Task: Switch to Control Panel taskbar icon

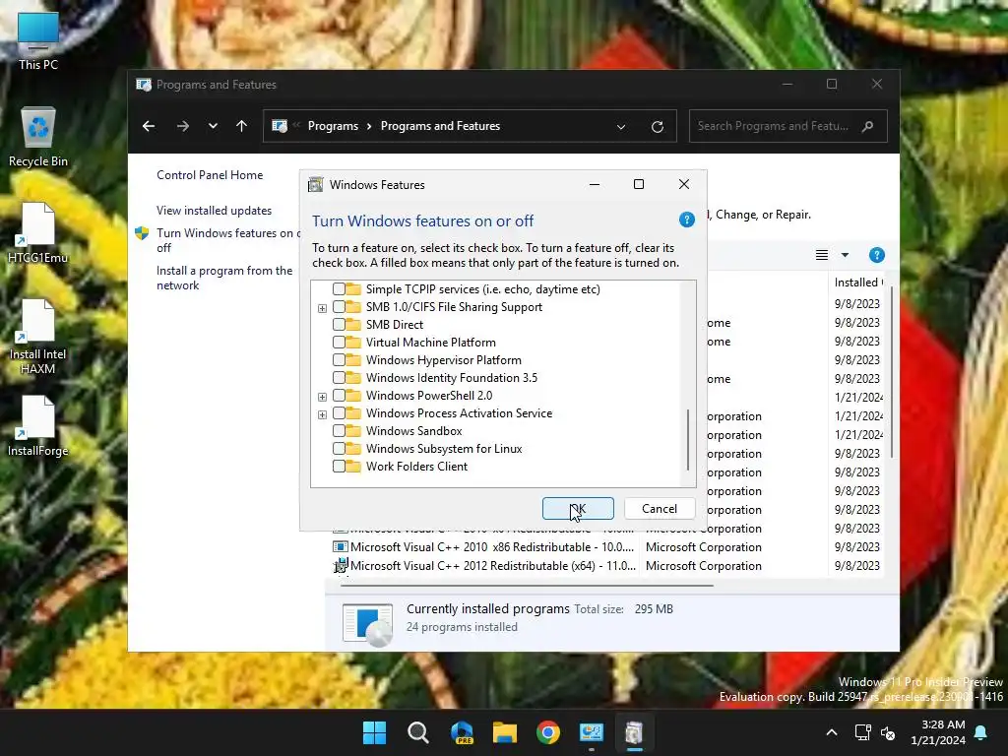Action: (x=591, y=732)
